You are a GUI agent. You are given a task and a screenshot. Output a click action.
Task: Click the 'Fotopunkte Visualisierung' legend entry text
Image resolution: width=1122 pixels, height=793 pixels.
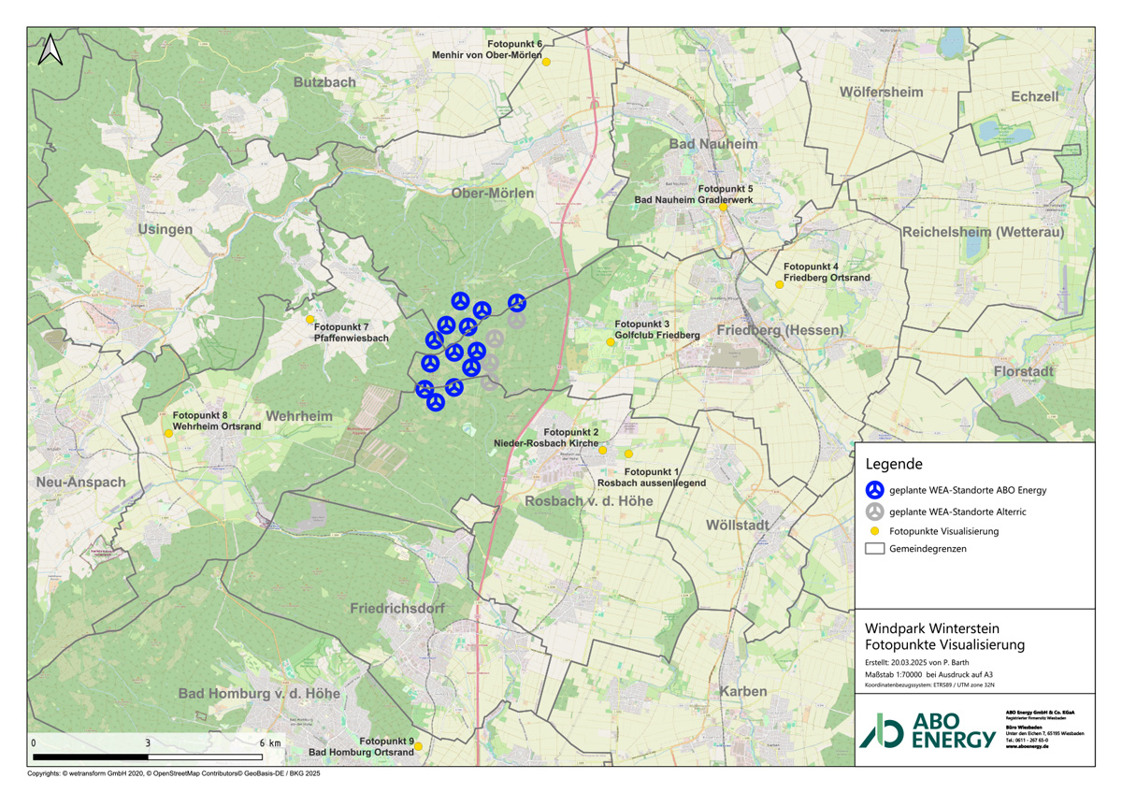coord(944,531)
